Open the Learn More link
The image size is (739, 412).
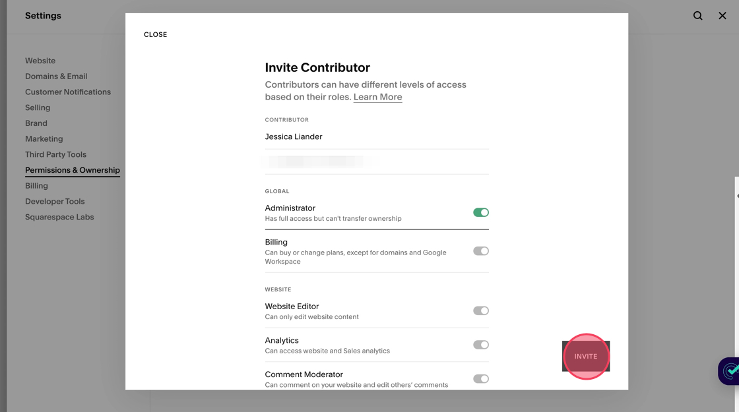tap(377, 97)
